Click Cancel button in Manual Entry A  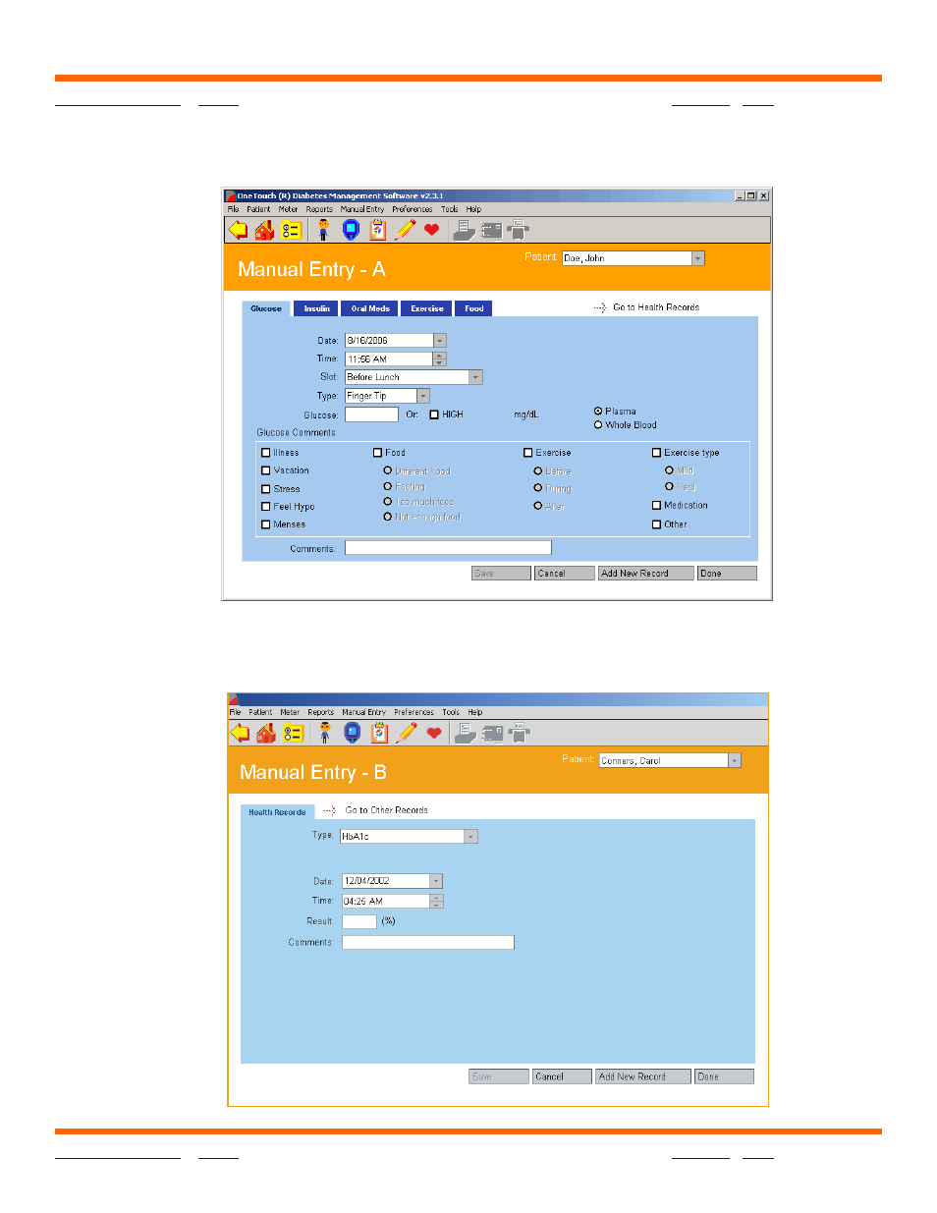(565, 574)
